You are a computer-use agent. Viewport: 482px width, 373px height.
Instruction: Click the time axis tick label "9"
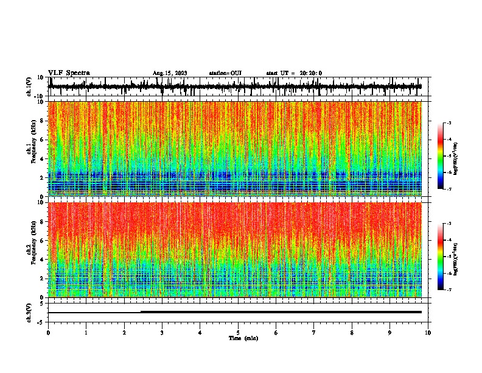click(389, 333)
